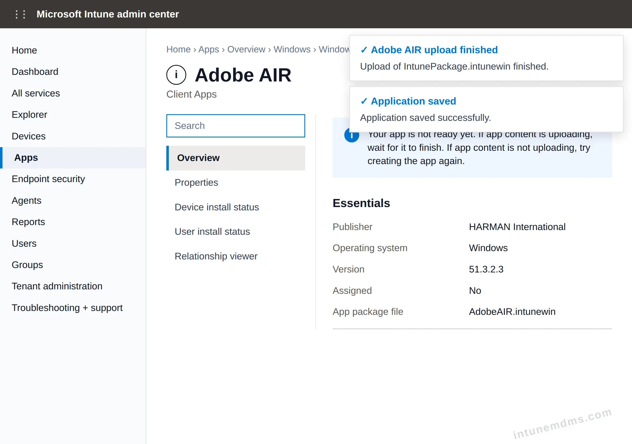
Task: Click the Overview breadcrumb link
Action: tap(246, 49)
